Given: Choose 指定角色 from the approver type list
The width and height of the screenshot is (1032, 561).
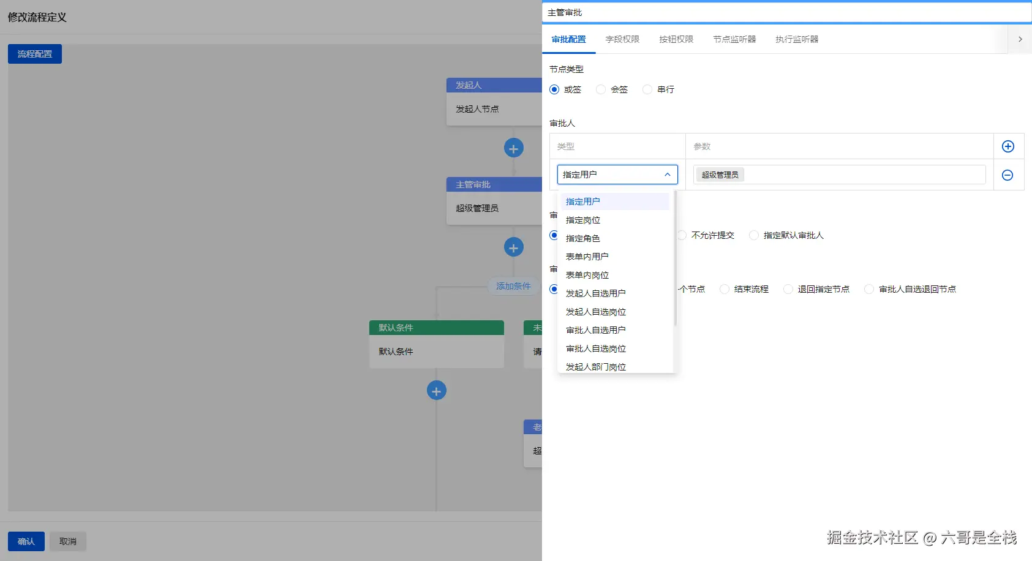Looking at the screenshot, I should 582,238.
